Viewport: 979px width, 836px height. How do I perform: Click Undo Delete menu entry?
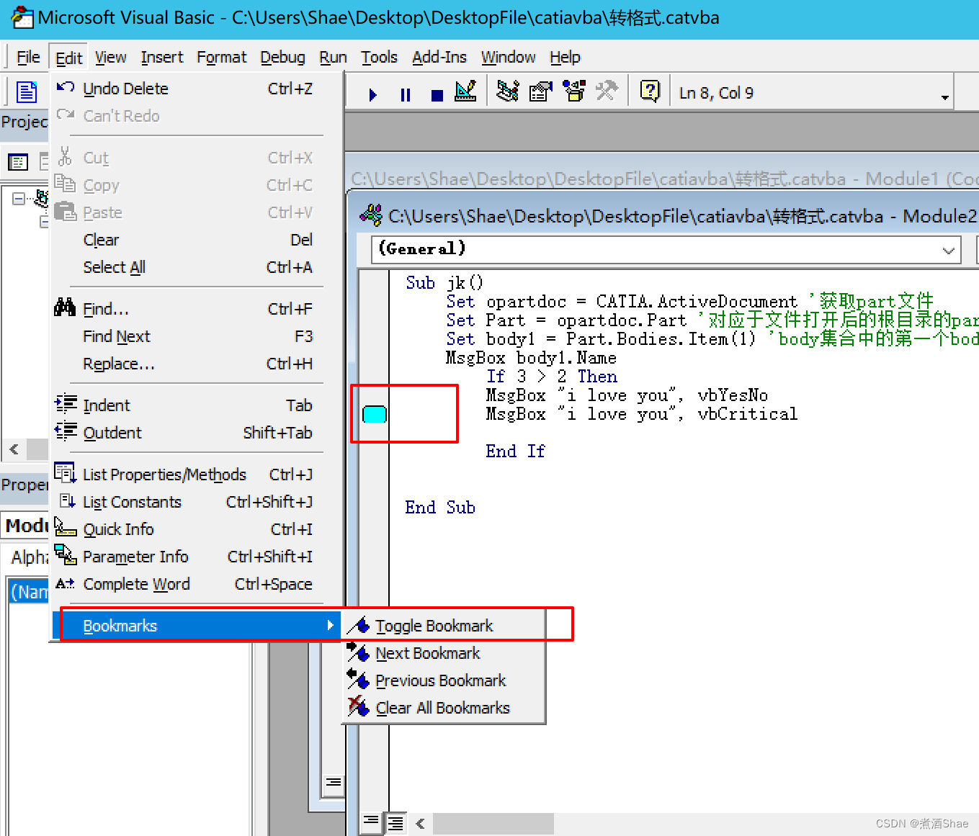click(x=125, y=89)
